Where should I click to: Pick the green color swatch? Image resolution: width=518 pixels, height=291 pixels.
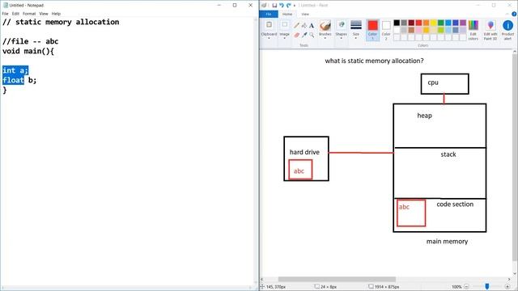click(440, 23)
